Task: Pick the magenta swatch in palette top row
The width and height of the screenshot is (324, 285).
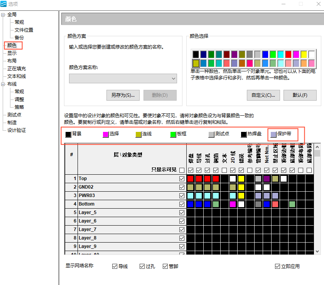Action: (296, 54)
